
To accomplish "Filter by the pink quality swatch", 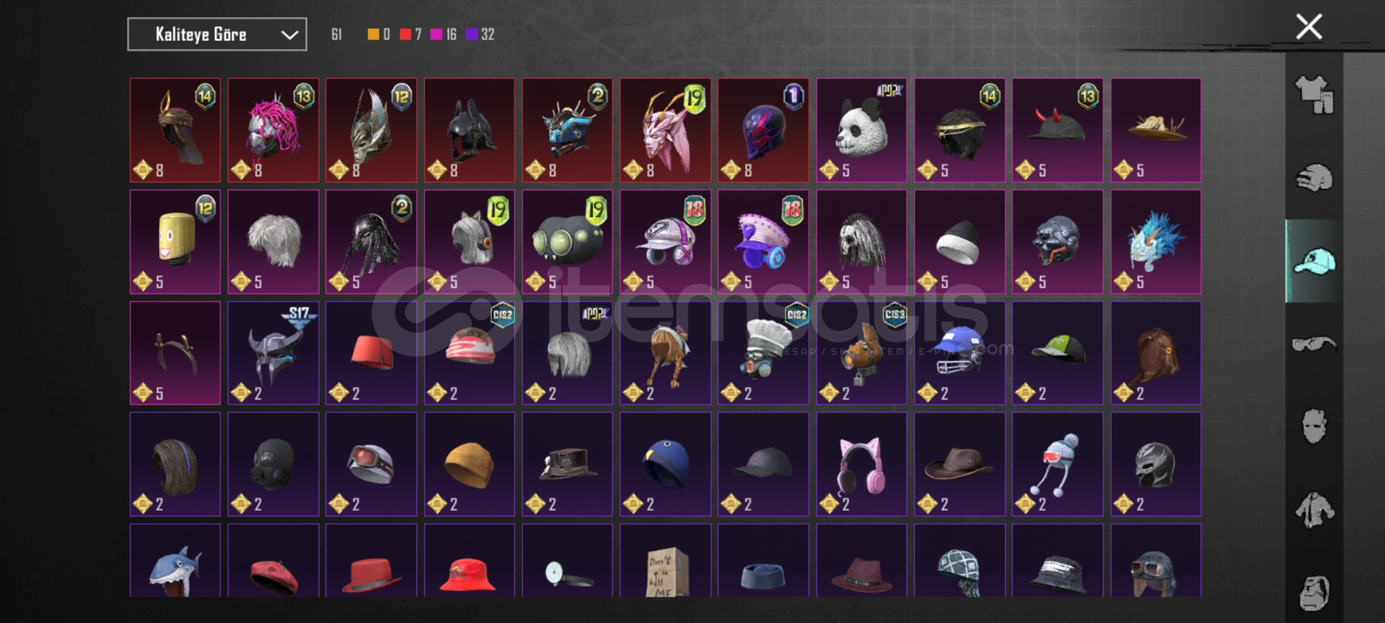I will click(436, 35).
